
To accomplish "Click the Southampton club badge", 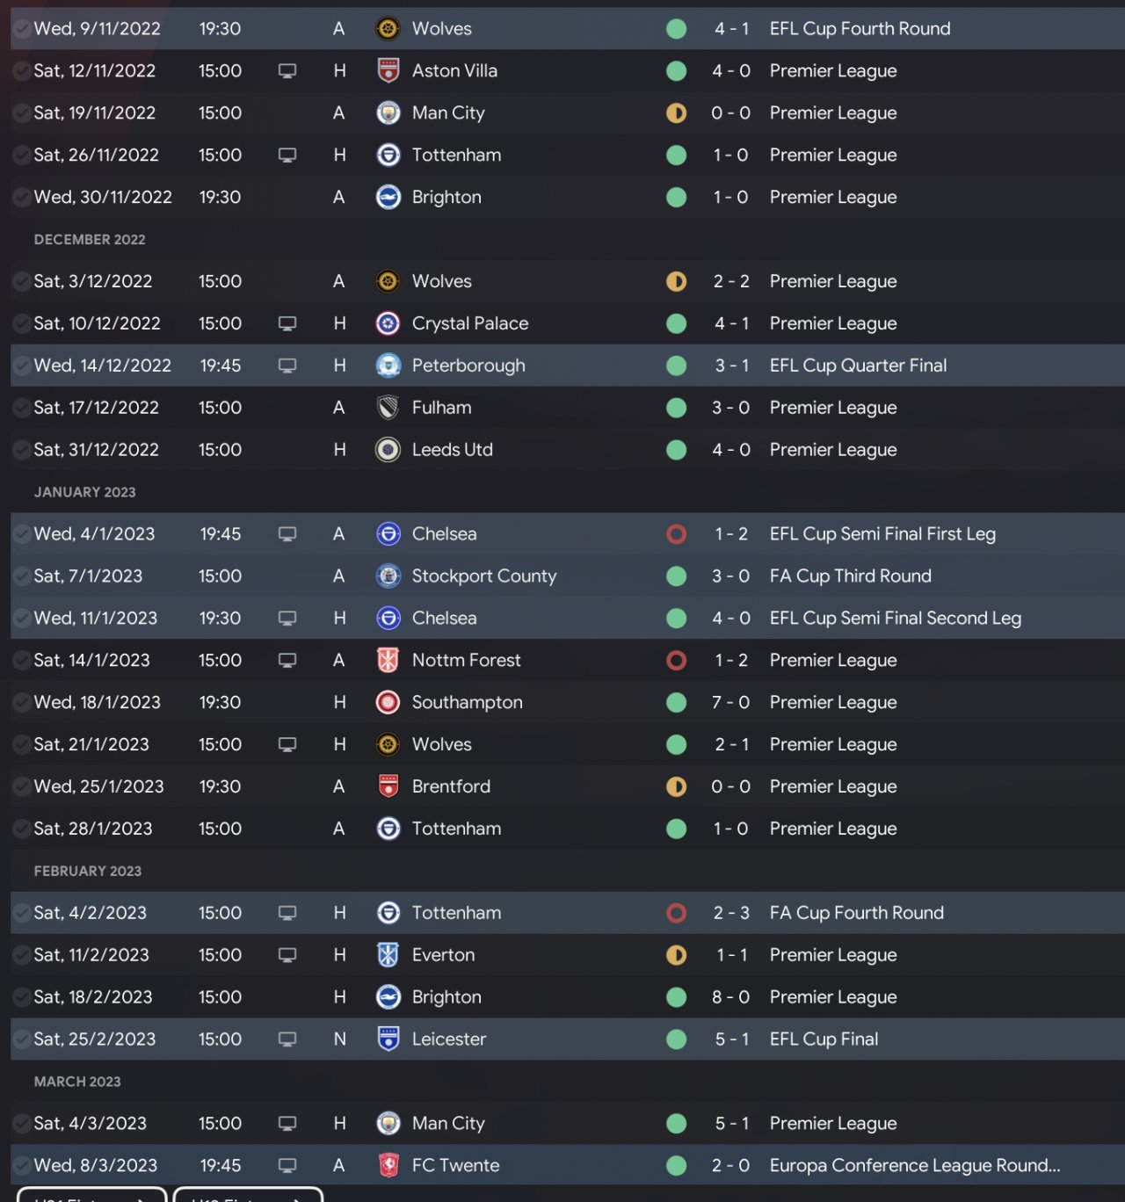I will 388,702.
